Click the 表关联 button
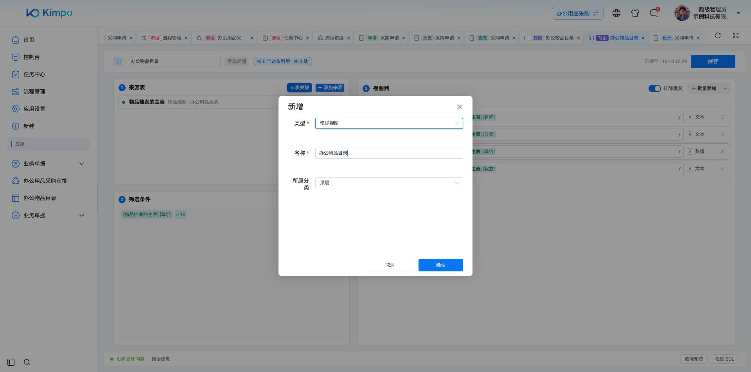 click(300, 88)
